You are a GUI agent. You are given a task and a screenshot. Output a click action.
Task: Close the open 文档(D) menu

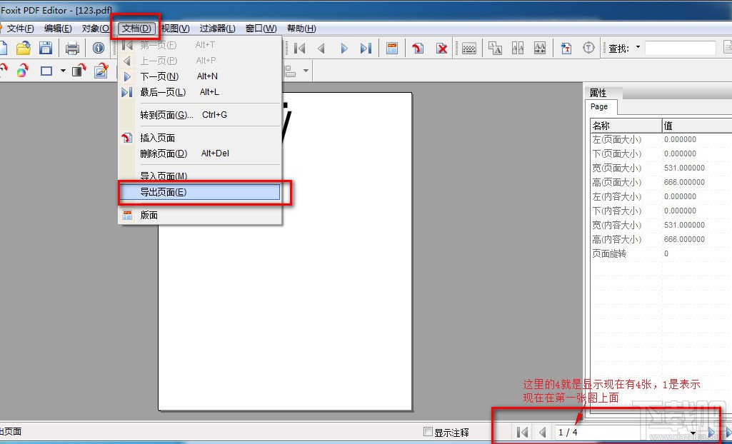tap(136, 29)
